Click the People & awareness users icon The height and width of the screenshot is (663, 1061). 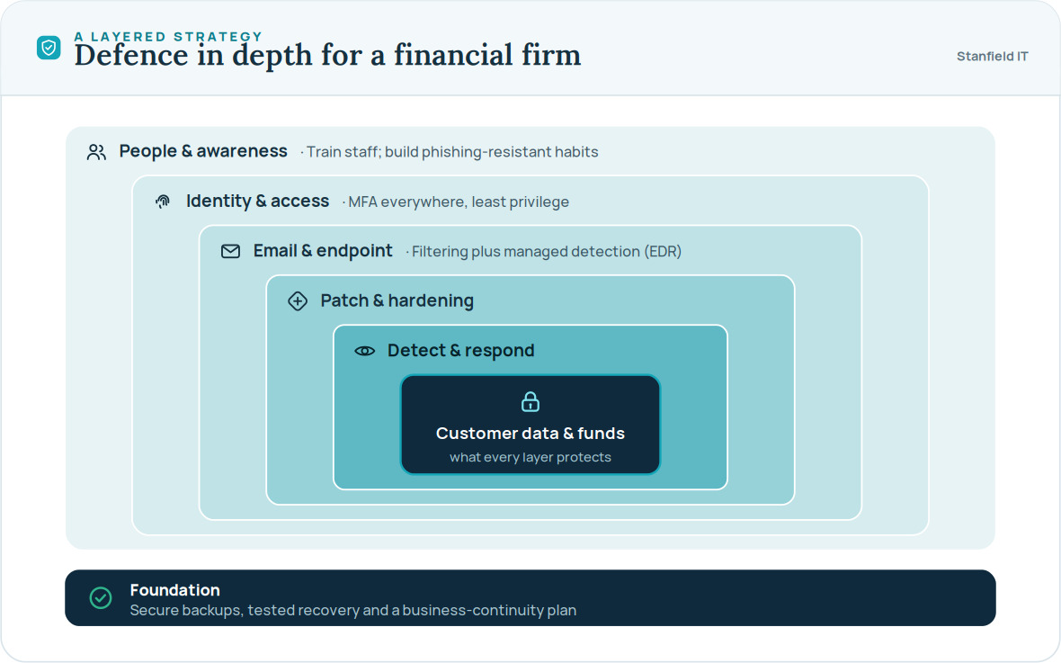(x=96, y=152)
